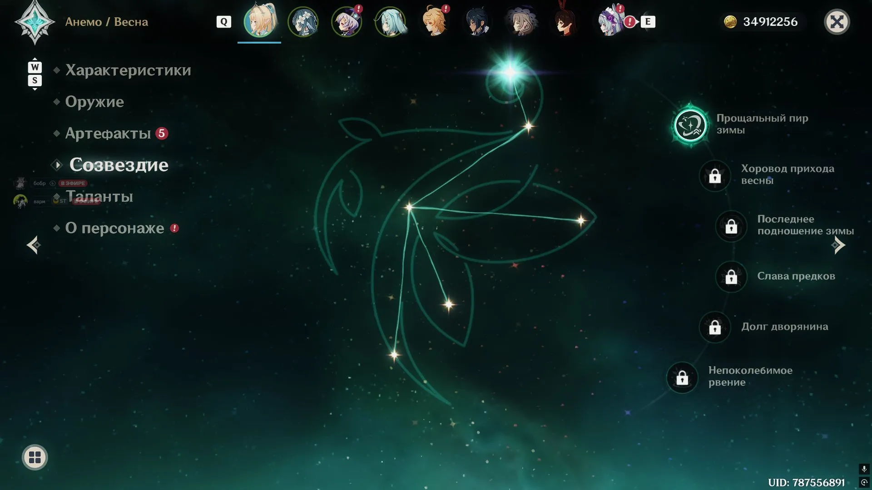Go to next character with right arrow
The width and height of the screenshot is (872, 490).
point(838,245)
